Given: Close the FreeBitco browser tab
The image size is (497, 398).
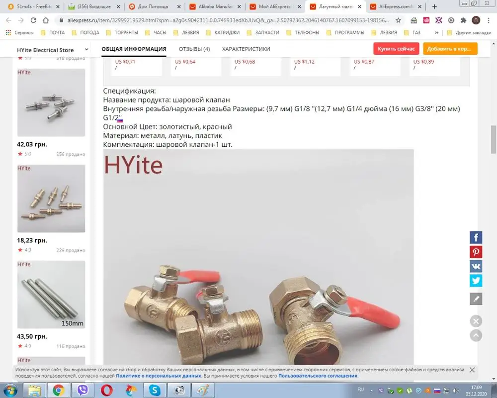Looking at the screenshot, I should (58, 6).
